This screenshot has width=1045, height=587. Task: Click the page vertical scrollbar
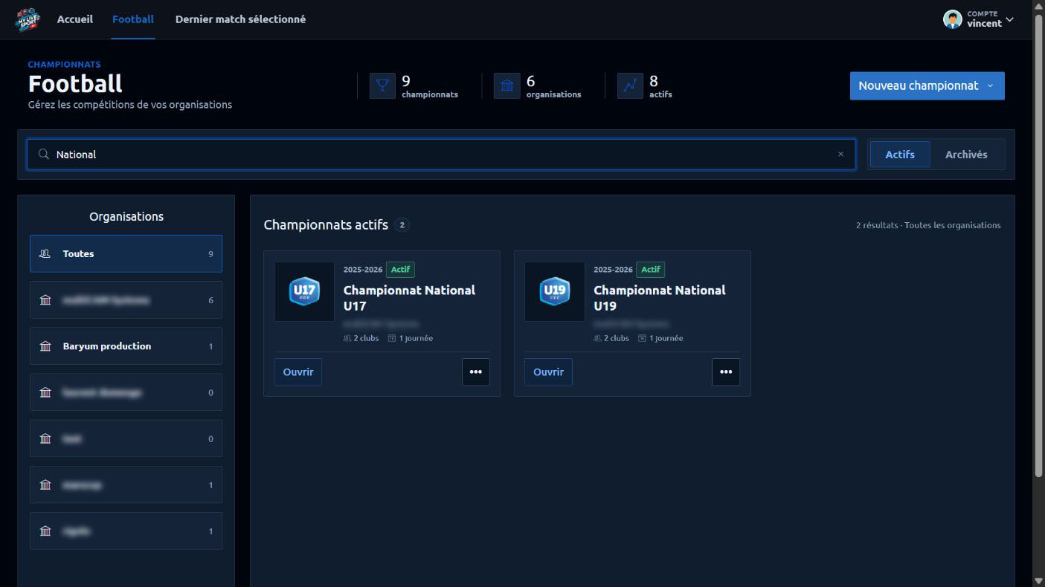pyautogui.click(x=1038, y=245)
